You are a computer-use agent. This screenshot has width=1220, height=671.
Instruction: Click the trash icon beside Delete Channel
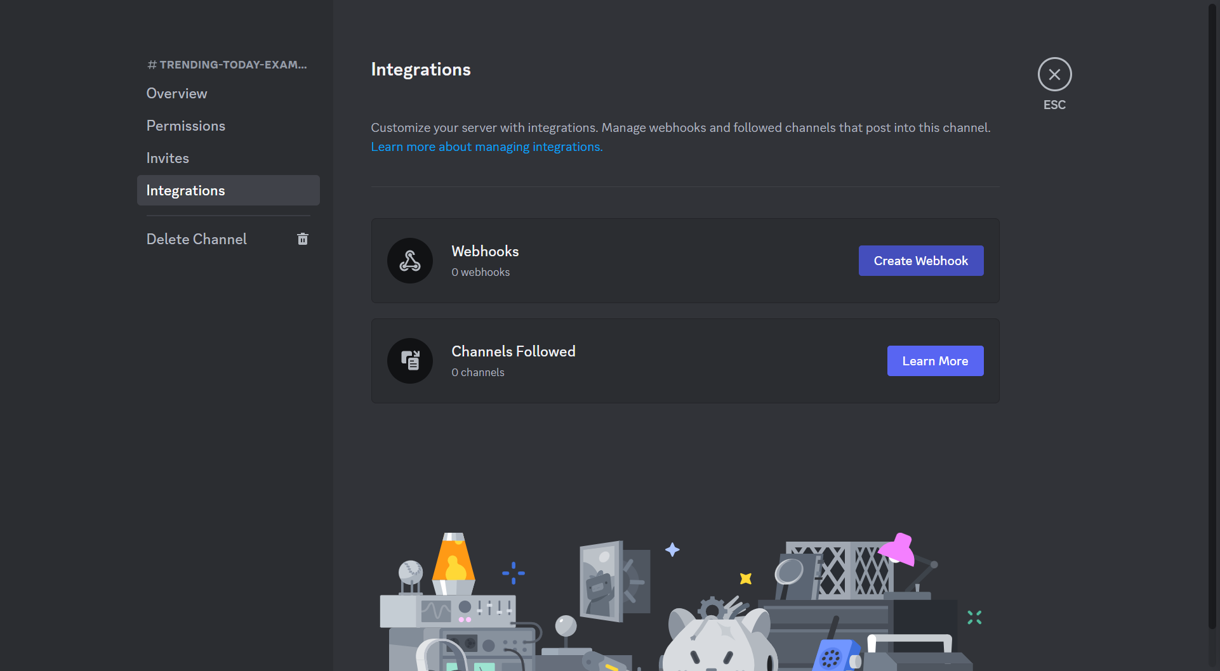click(x=303, y=239)
